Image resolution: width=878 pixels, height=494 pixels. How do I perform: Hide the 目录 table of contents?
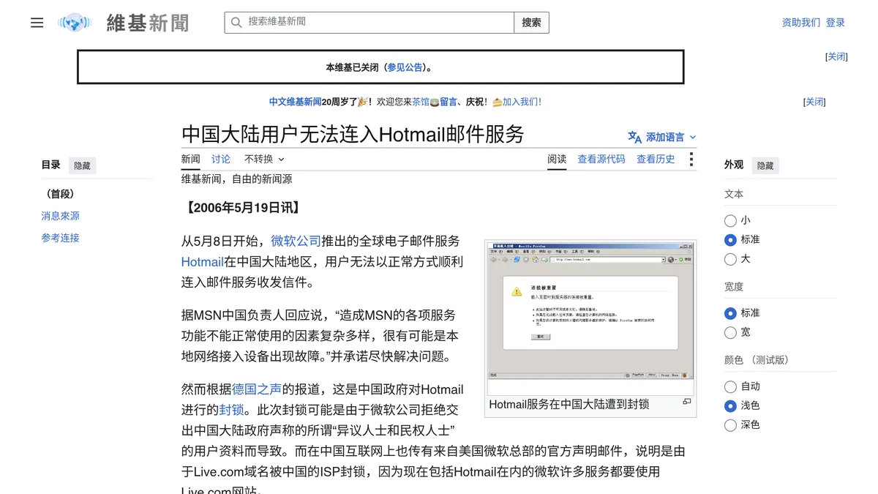pyautogui.click(x=82, y=165)
